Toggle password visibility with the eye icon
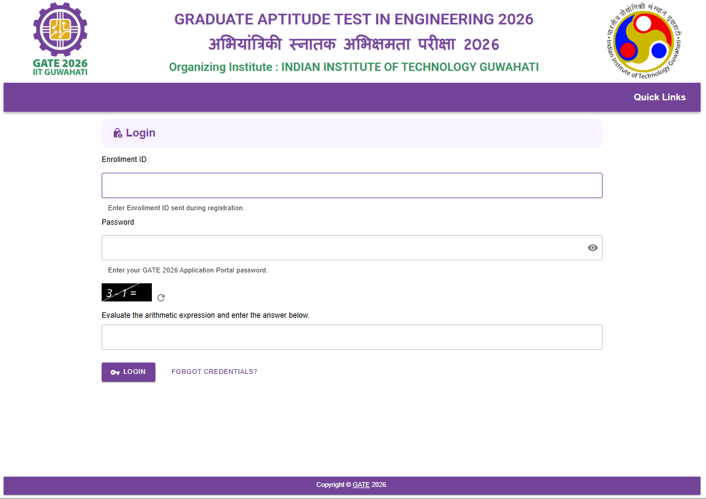 pos(592,248)
